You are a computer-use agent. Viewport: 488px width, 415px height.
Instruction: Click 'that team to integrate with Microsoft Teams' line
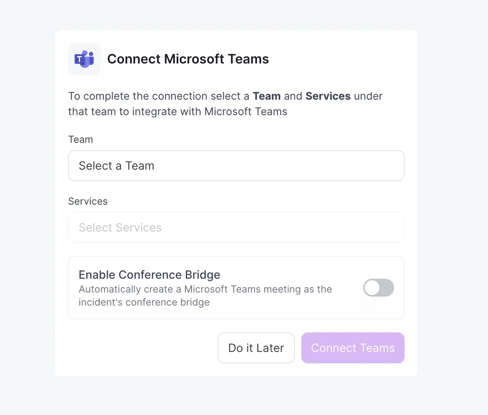coord(178,111)
